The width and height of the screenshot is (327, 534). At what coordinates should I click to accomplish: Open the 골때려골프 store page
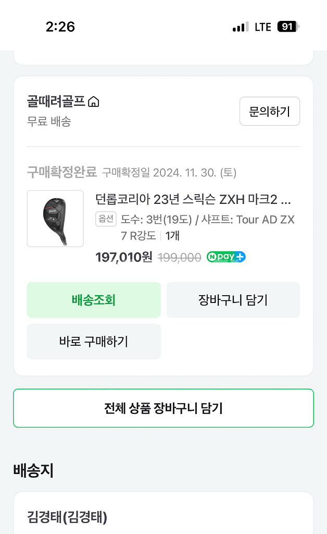pos(56,102)
